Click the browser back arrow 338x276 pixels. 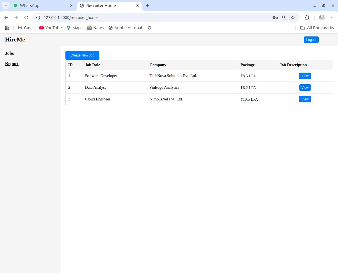point(6,18)
